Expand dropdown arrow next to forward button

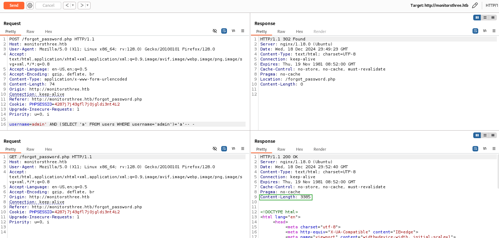click(88, 5)
